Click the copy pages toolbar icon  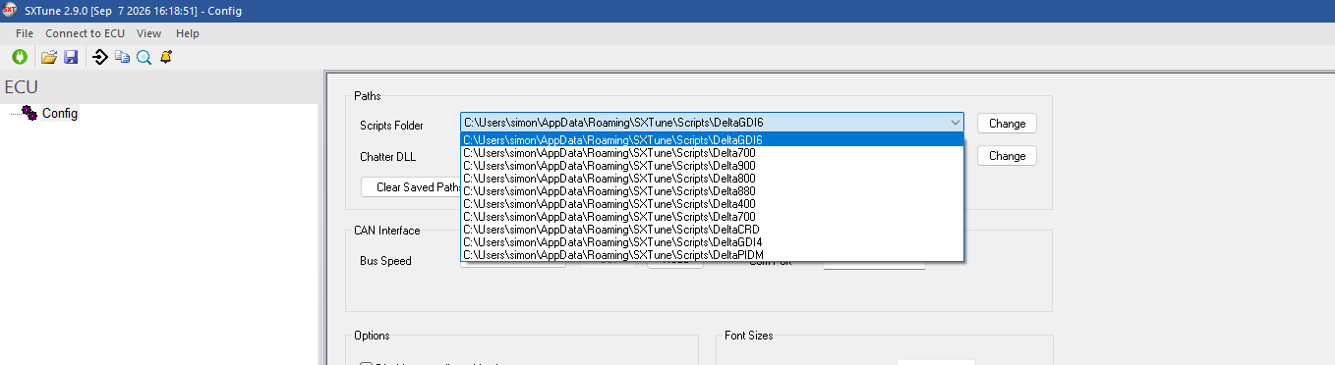(122, 58)
